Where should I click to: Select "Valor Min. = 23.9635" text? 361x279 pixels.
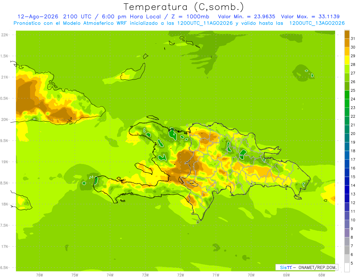(246, 17)
